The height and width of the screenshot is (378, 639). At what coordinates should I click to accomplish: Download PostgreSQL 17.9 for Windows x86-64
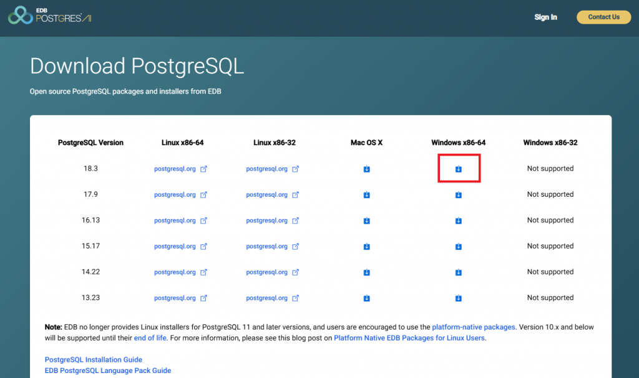point(459,195)
